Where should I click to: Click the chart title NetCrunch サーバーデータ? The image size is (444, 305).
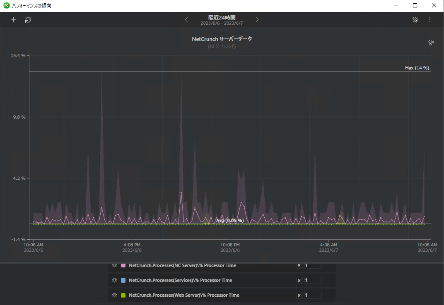click(222, 39)
